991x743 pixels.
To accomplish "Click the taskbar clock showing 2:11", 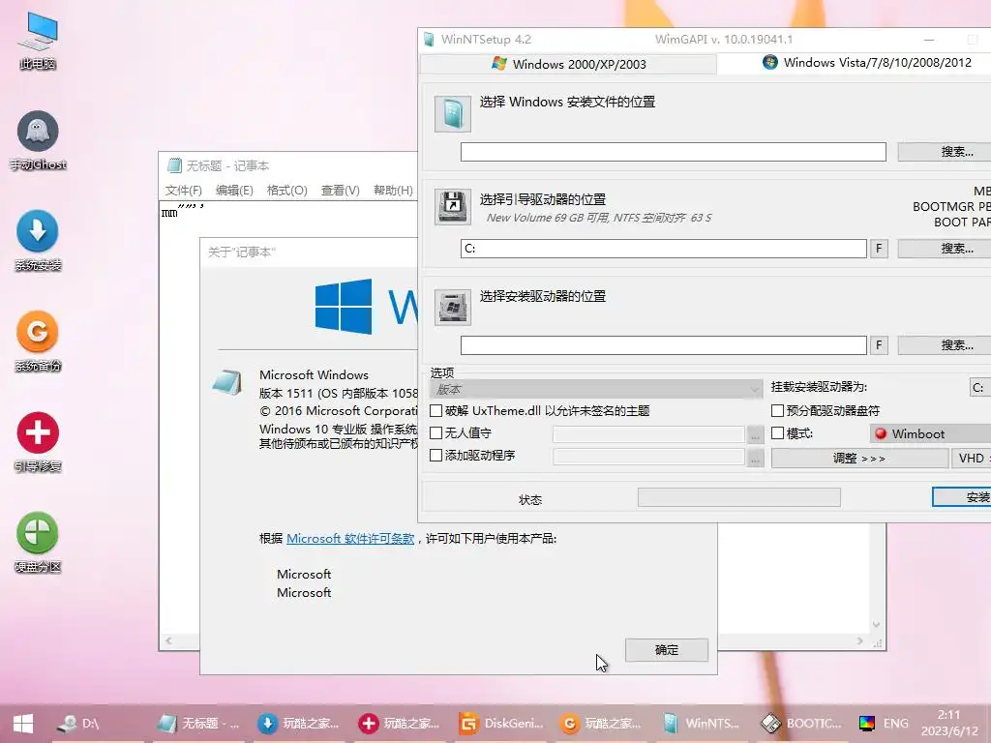I will 949,723.
